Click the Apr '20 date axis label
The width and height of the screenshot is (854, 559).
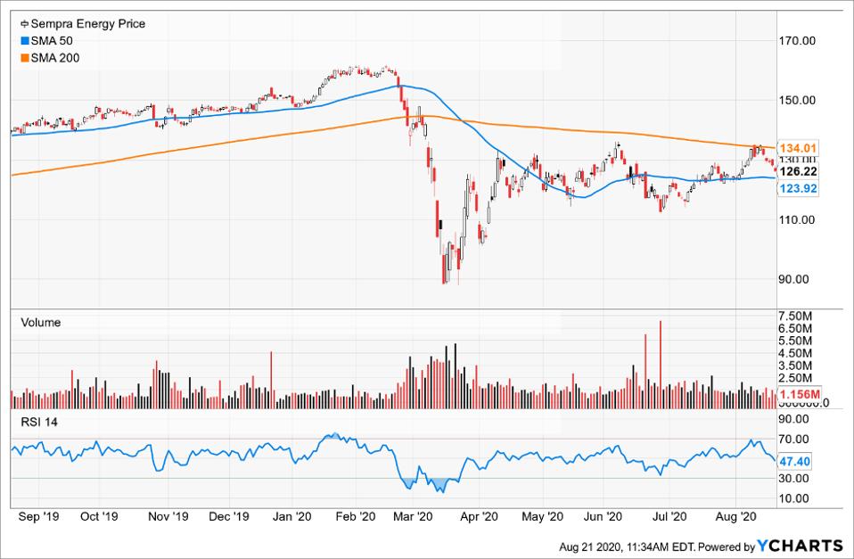click(x=480, y=516)
